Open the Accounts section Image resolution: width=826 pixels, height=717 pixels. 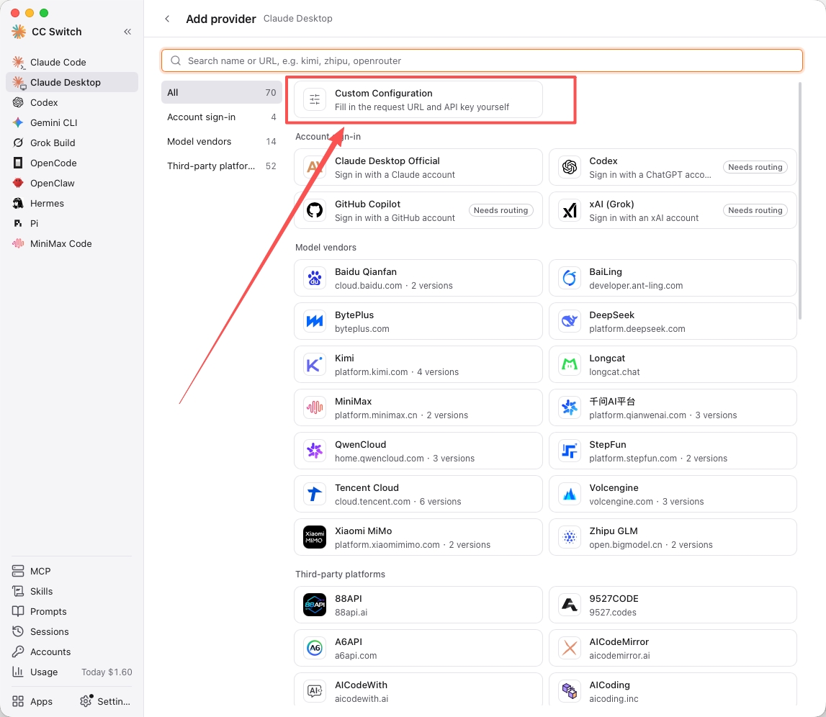(x=71, y=651)
